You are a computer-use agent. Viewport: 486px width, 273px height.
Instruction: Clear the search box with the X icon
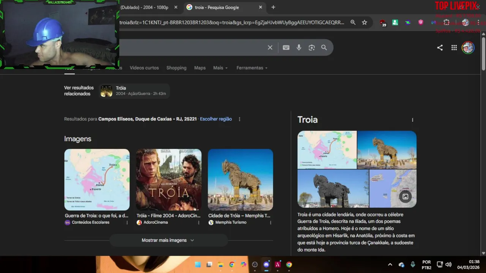[x=270, y=47]
